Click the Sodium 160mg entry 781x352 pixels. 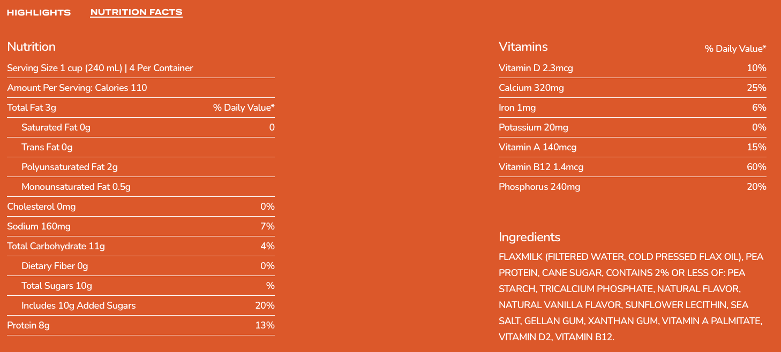(39, 226)
